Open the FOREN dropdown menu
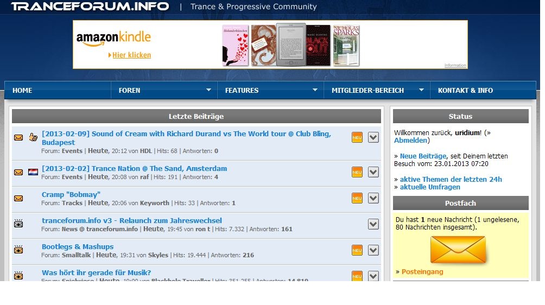 [x=164, y=90]
